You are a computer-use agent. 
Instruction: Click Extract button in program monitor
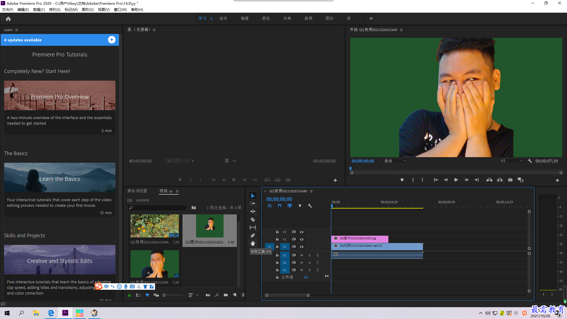coord(500,180)
